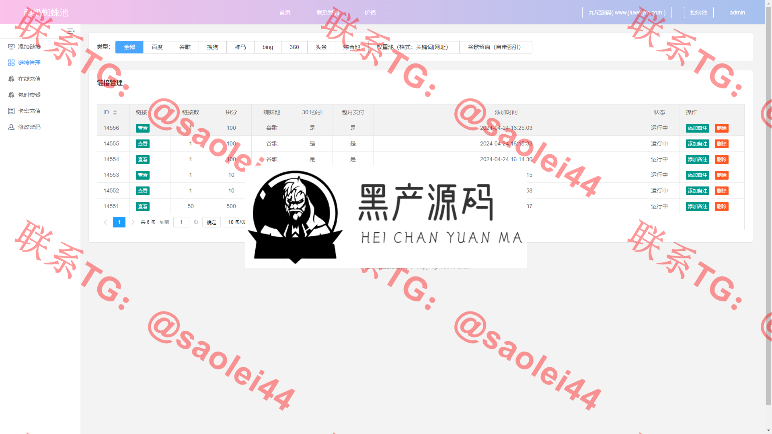Viewport: 772px width, 434px height.
Task: Click 查看 for row 14551
Action: [143, 207]
